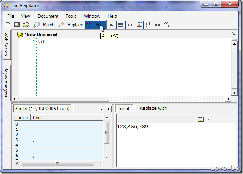Screen dimensions: 243x174
Task: Save the document using the floppy disk icon
Action: click(17, 25)
